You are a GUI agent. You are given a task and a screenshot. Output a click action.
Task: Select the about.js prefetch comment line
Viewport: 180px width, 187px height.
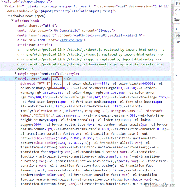click(91, 50)
